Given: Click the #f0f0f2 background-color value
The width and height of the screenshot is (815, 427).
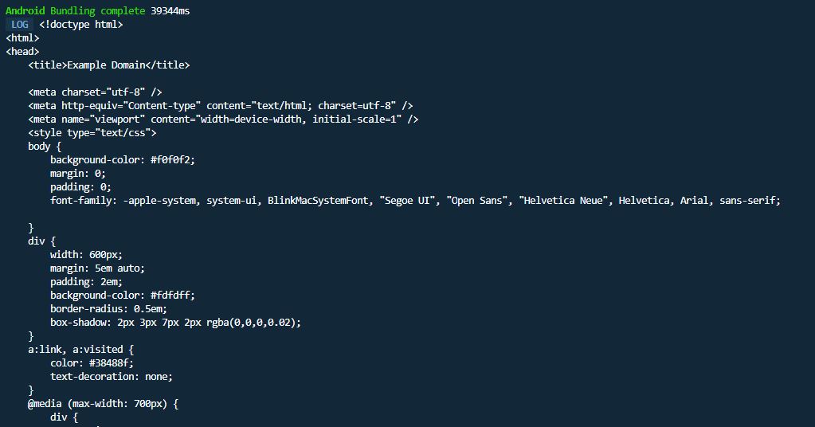Looking at the screenshot, I should tap(172, 160).
